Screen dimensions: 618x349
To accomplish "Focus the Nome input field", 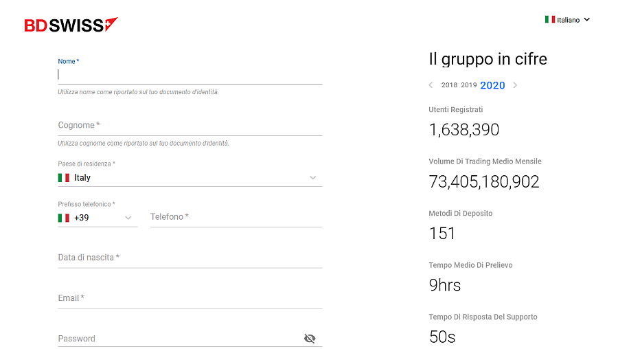I will [x=190, y=75].
